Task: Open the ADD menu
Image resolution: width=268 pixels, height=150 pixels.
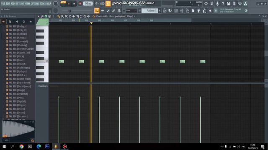Action: click(x=13, y=4)
